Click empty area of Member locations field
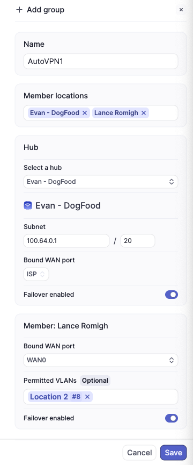Screen dimensions: 193x465 163,113
